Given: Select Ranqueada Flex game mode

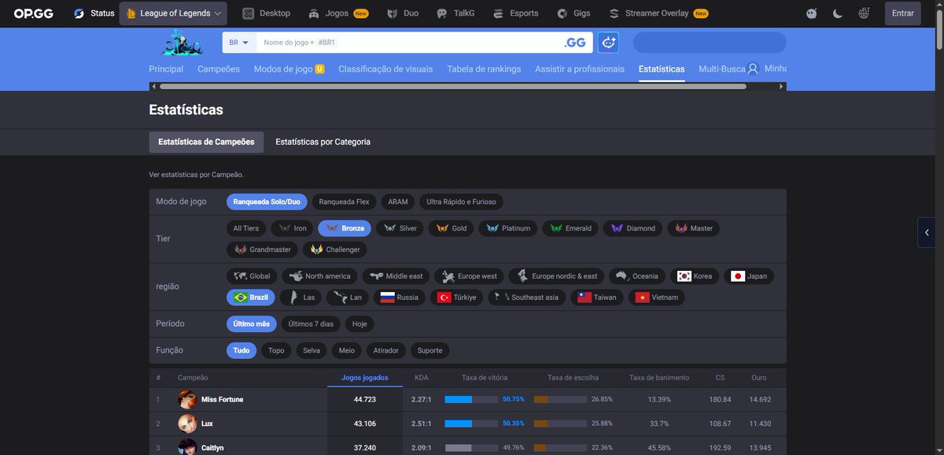Looking at the screenshot, I should pos(344,202).
